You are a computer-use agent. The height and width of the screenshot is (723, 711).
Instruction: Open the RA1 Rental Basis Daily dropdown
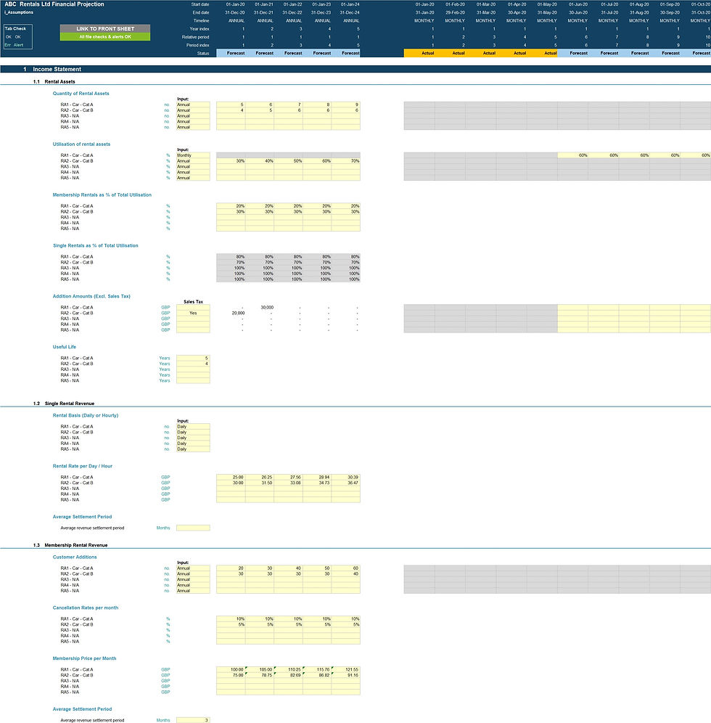(193, 427)
